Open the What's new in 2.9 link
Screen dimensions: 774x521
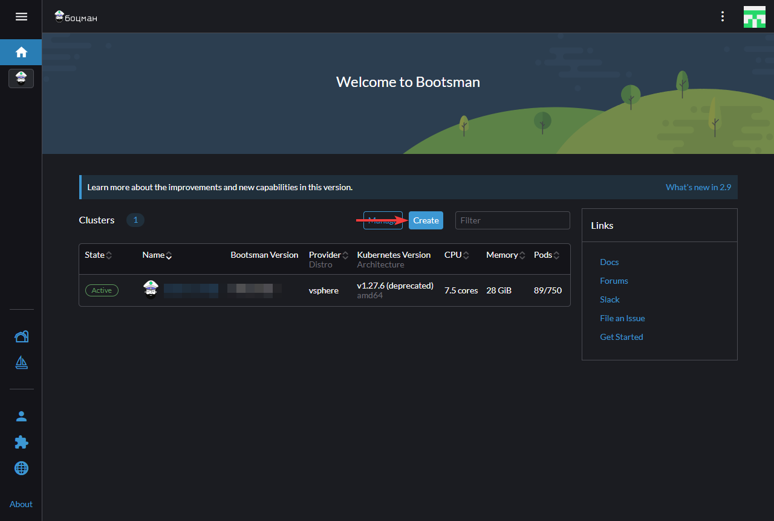pos(698,187)
